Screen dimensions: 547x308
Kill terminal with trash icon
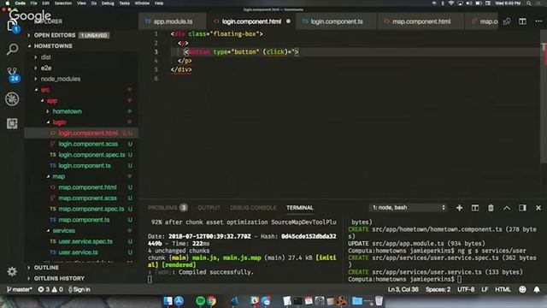click(491, 208)
